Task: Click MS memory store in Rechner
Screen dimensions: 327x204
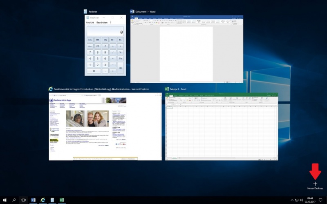Action: point(105,40)
